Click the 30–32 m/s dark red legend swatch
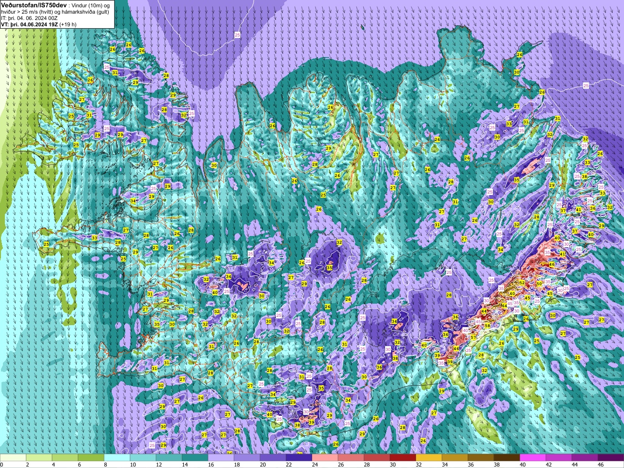Screen dimensions: 624x468 click(x=403, y=458)
